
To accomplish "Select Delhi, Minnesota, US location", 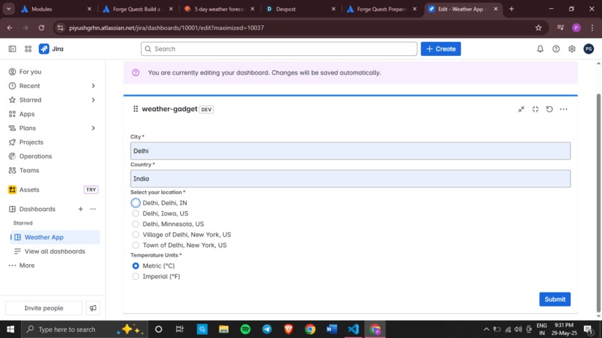I will (135, 224).
